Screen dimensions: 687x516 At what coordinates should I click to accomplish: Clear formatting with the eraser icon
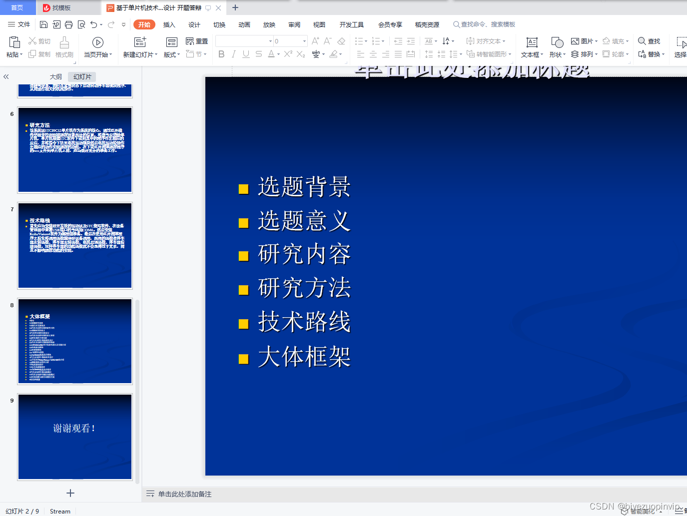pos(341,41)
